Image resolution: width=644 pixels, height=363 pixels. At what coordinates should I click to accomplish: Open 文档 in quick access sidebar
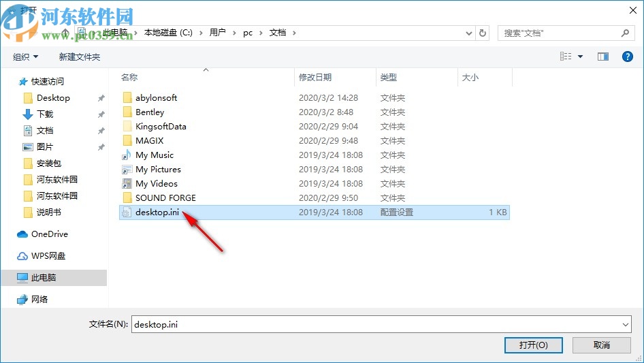tap(45, 130)
